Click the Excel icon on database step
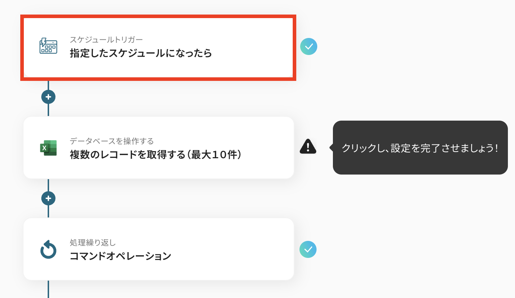515x298 pixels. coord(48,148)
